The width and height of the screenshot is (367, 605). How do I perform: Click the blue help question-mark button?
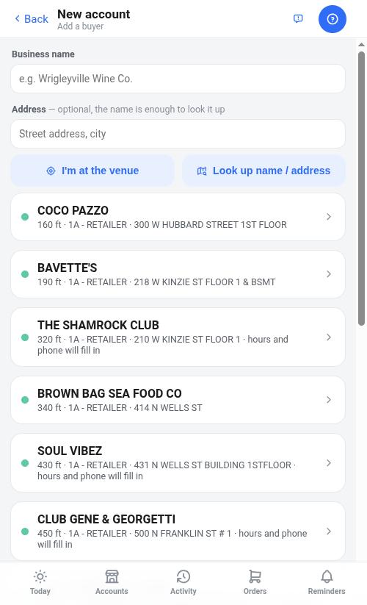(x=333, y=19)
